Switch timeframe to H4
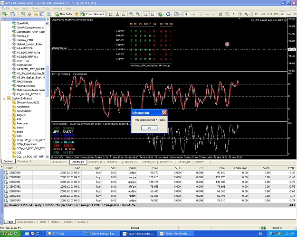 click(x=289, y=14)
